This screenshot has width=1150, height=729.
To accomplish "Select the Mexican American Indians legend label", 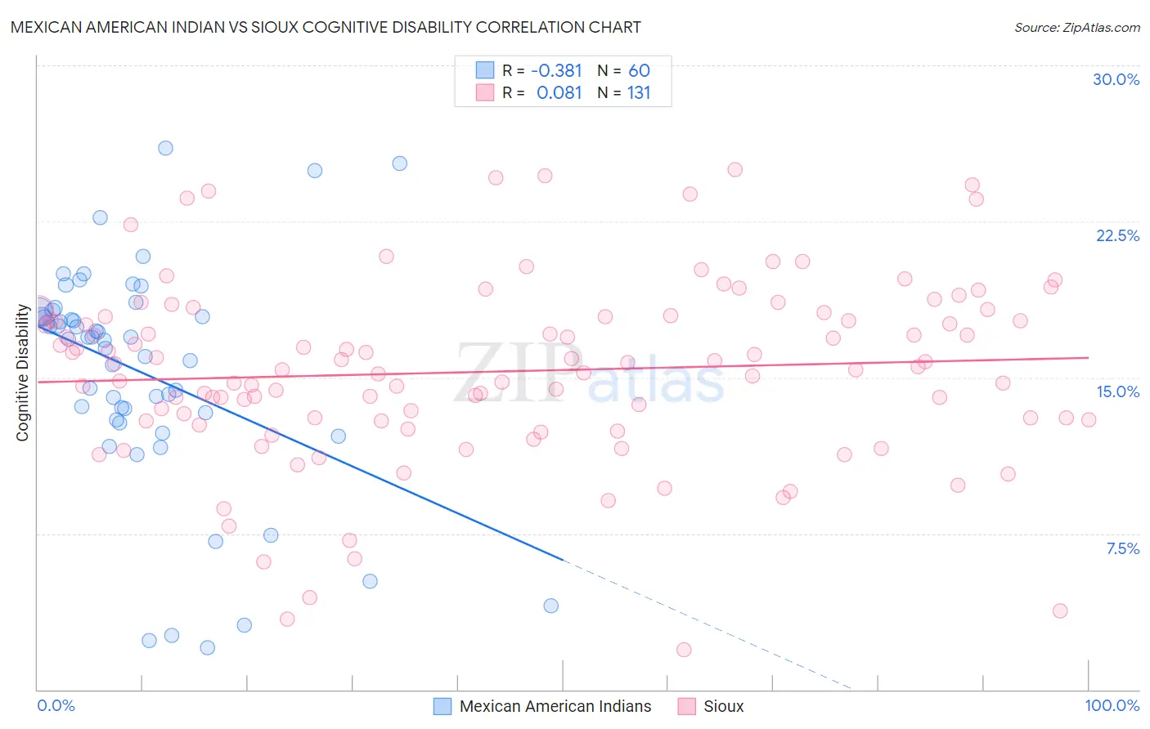I will pos(555,706).
